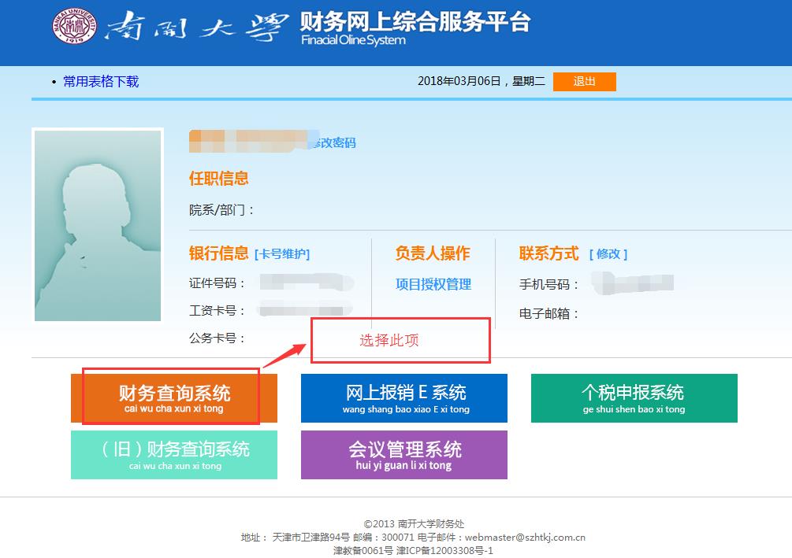Click the 银行信息 section heading
792x558 pixels.
[x=218, y=253]
